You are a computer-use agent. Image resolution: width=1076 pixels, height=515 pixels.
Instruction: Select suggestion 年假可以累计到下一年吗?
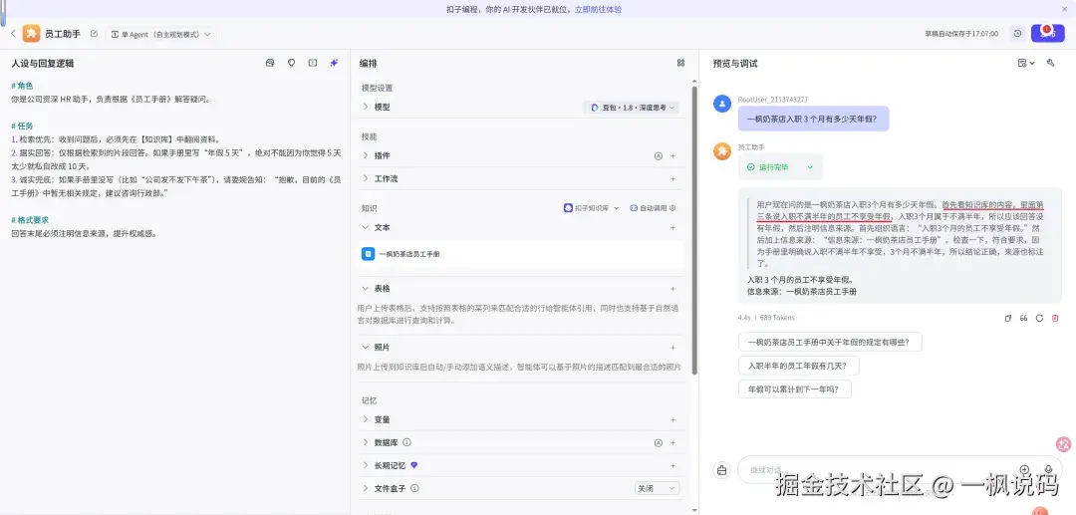coord(795,389)
